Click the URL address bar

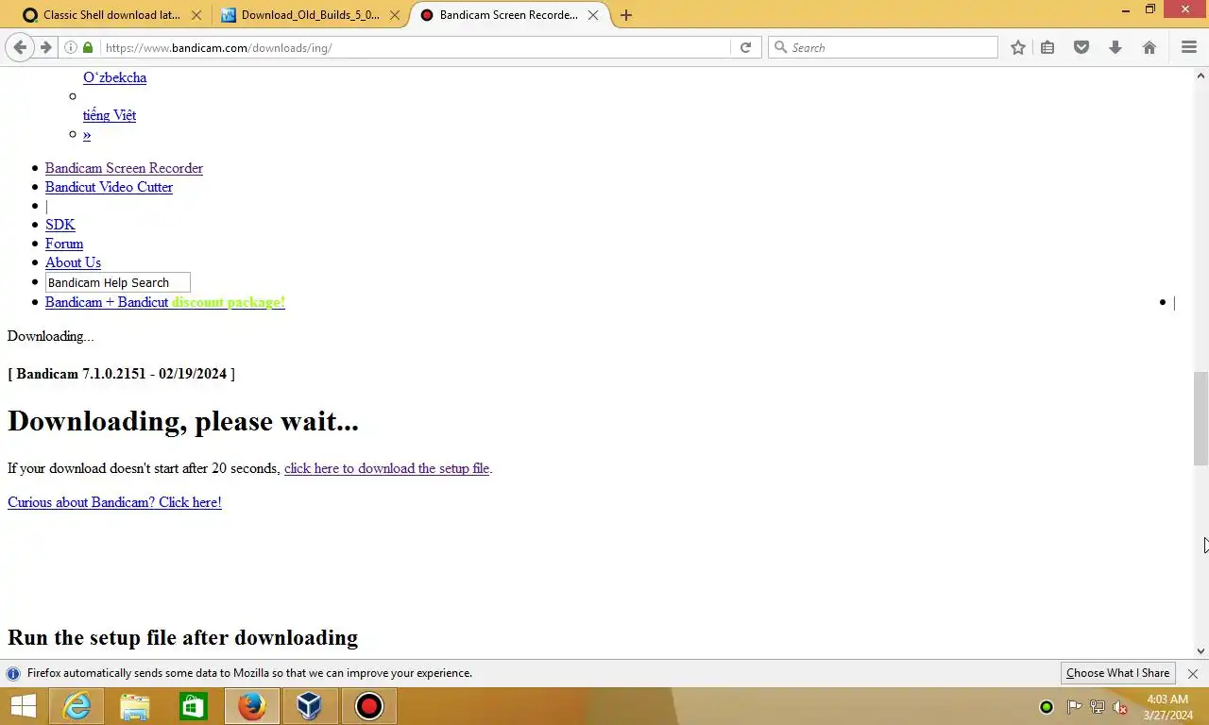pyautogui.click(x=416, y=47)
